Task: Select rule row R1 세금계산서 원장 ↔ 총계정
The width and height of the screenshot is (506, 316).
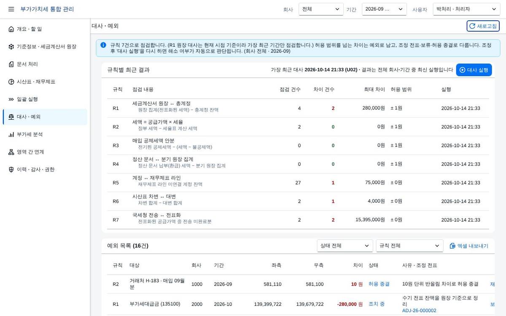Action: (298, 108)
